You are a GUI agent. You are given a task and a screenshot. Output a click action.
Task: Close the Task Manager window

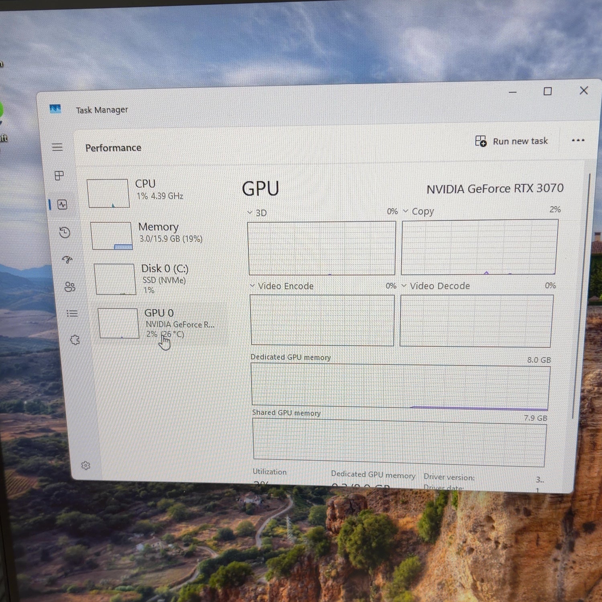point(584,90)
